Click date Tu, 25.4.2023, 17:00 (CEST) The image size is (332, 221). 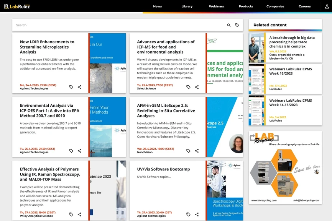click(x=155, y=85)
